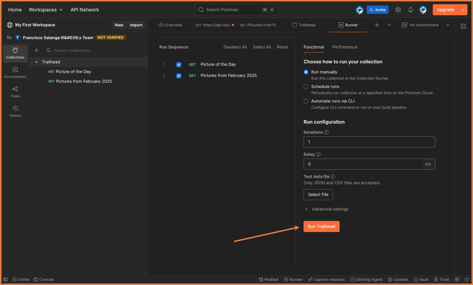Select Schedule runs radio option
Viewport: 473px width, 285px height.
point(306,87)
